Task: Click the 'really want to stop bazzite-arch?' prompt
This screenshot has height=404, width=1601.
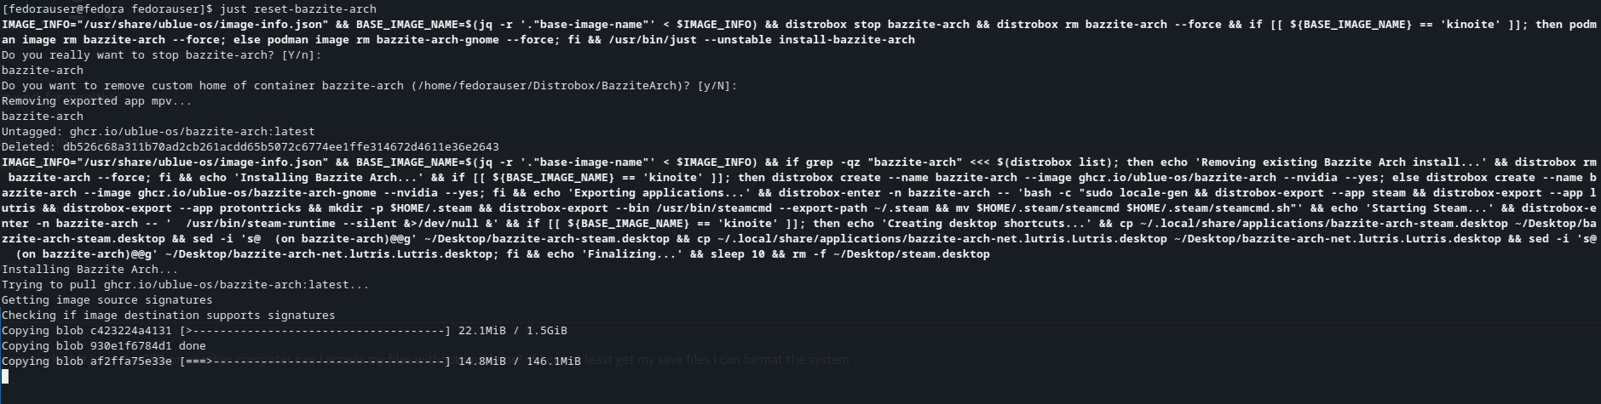Action: 162,55
